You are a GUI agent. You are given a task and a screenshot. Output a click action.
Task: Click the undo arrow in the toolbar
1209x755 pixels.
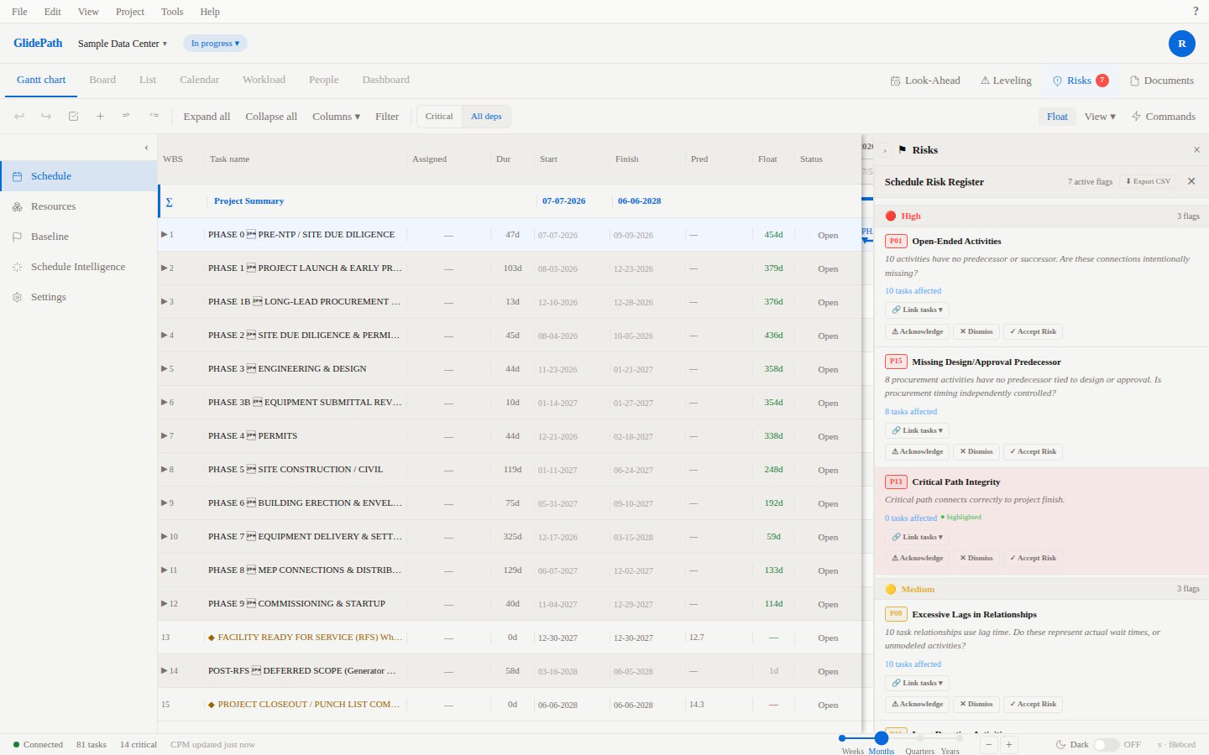[19, 117]
